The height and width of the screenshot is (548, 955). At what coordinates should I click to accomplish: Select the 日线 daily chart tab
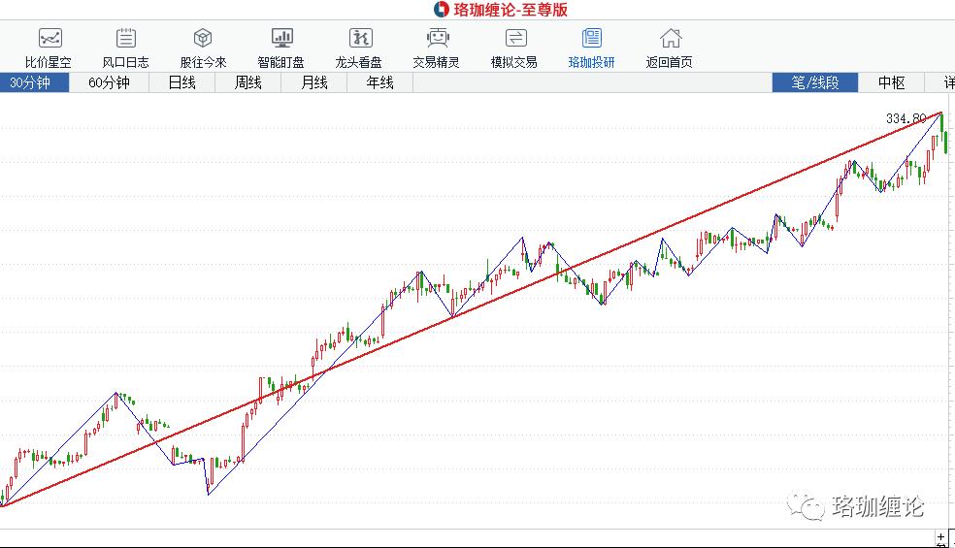pos(182,83)
